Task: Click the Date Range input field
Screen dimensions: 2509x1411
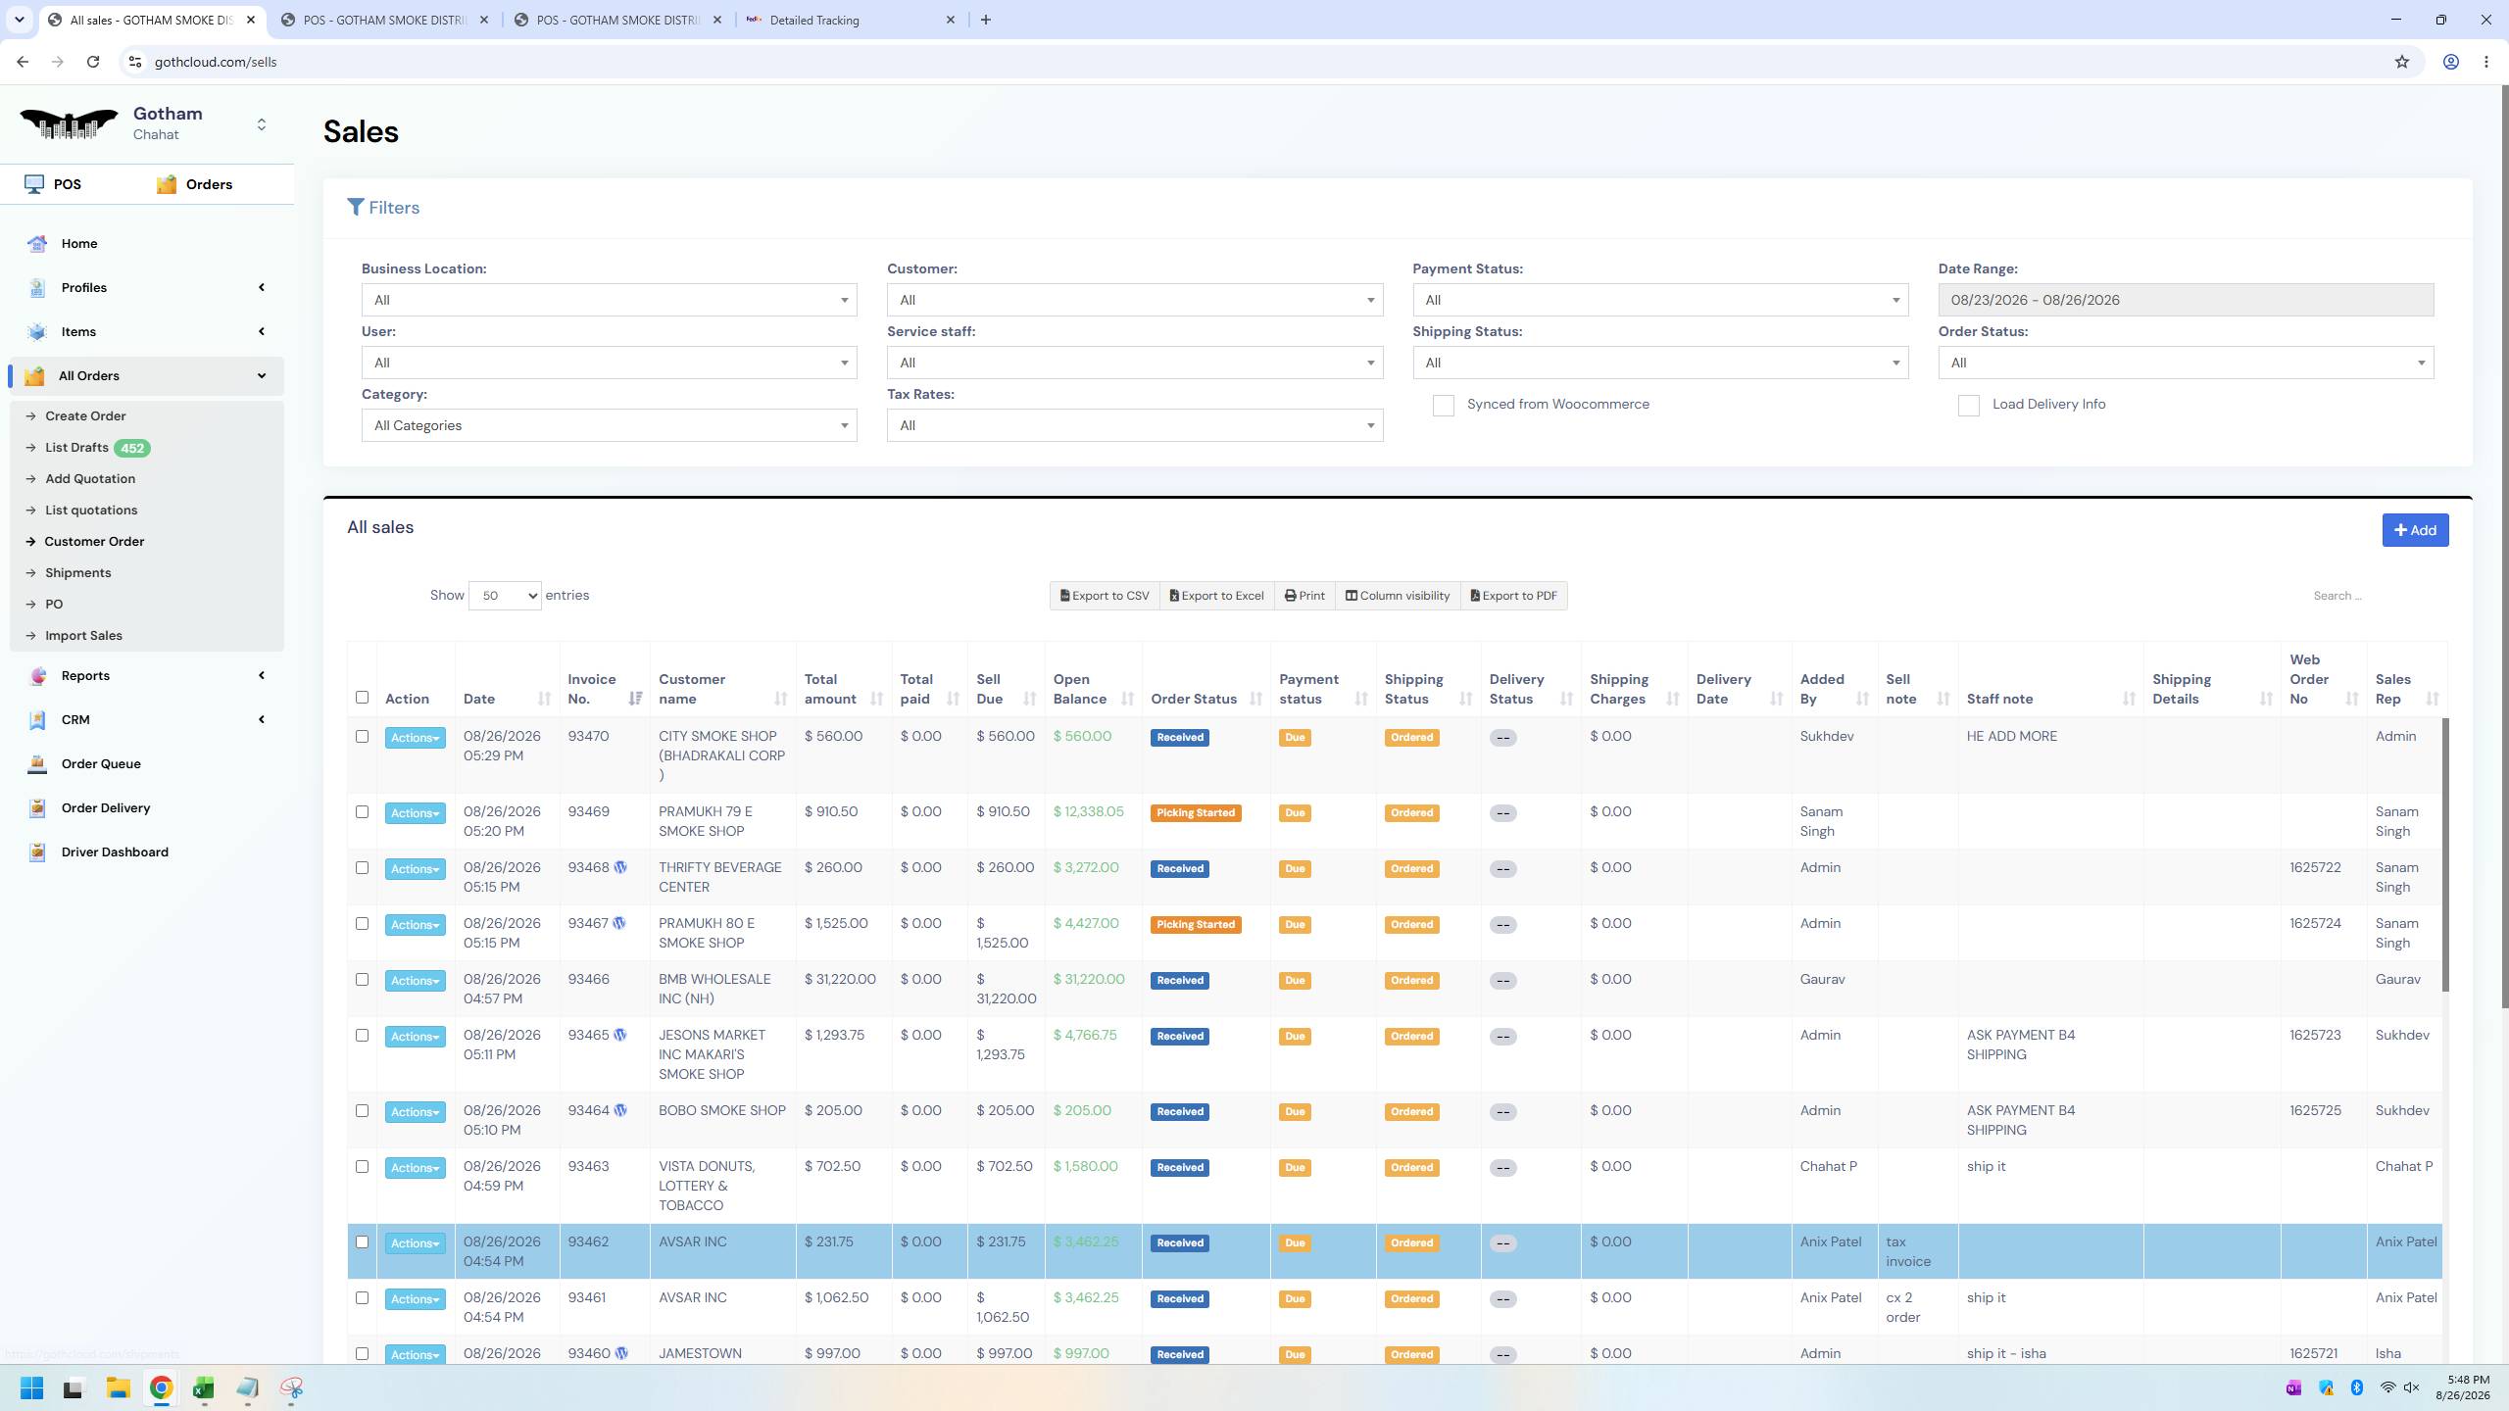Action: coord(2186,300)
